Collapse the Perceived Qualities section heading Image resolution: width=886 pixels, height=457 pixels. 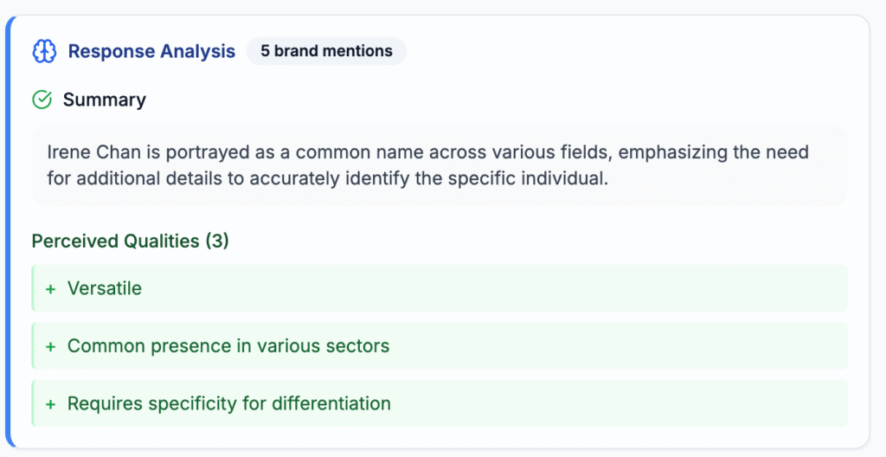coord(130,241)
